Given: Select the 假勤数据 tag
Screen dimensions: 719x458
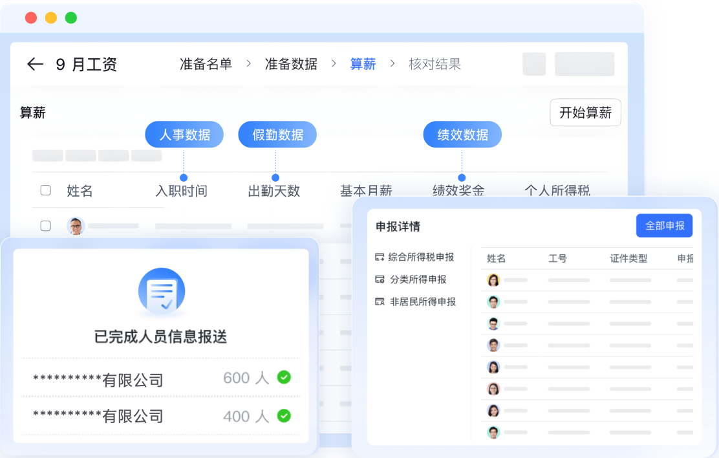Looking at the screenshot, I should click(x=277, y=135).
